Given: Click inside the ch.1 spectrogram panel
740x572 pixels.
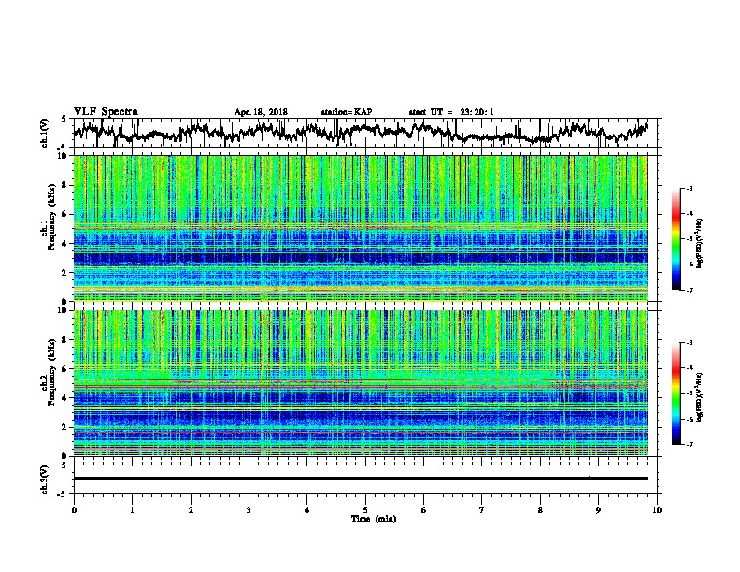Looking at the screenshot, I should pyautogui.click(x=360, y=228).
